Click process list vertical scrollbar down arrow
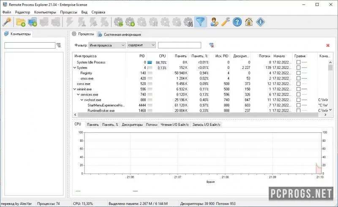The height and width of the screenshot is (207, 338). pos(330,110)
